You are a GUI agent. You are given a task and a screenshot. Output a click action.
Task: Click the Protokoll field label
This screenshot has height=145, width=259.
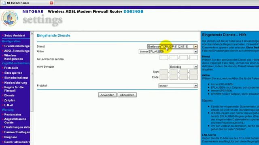tap(42, 86)
